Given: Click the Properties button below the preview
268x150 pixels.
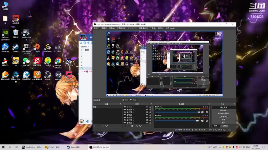Looking at the screenshot, I should pyautogui.click(x=125, y=100).
